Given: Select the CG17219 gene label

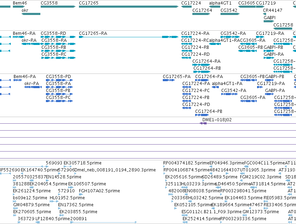Looking at the screenshot, I should pyautogui.click(x=266, y=3).
